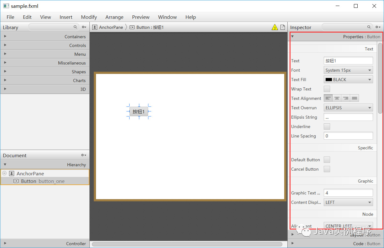Click the Library search settings gear
The image size is (384, 248).
pyautogui.click(x=83, y=27)
